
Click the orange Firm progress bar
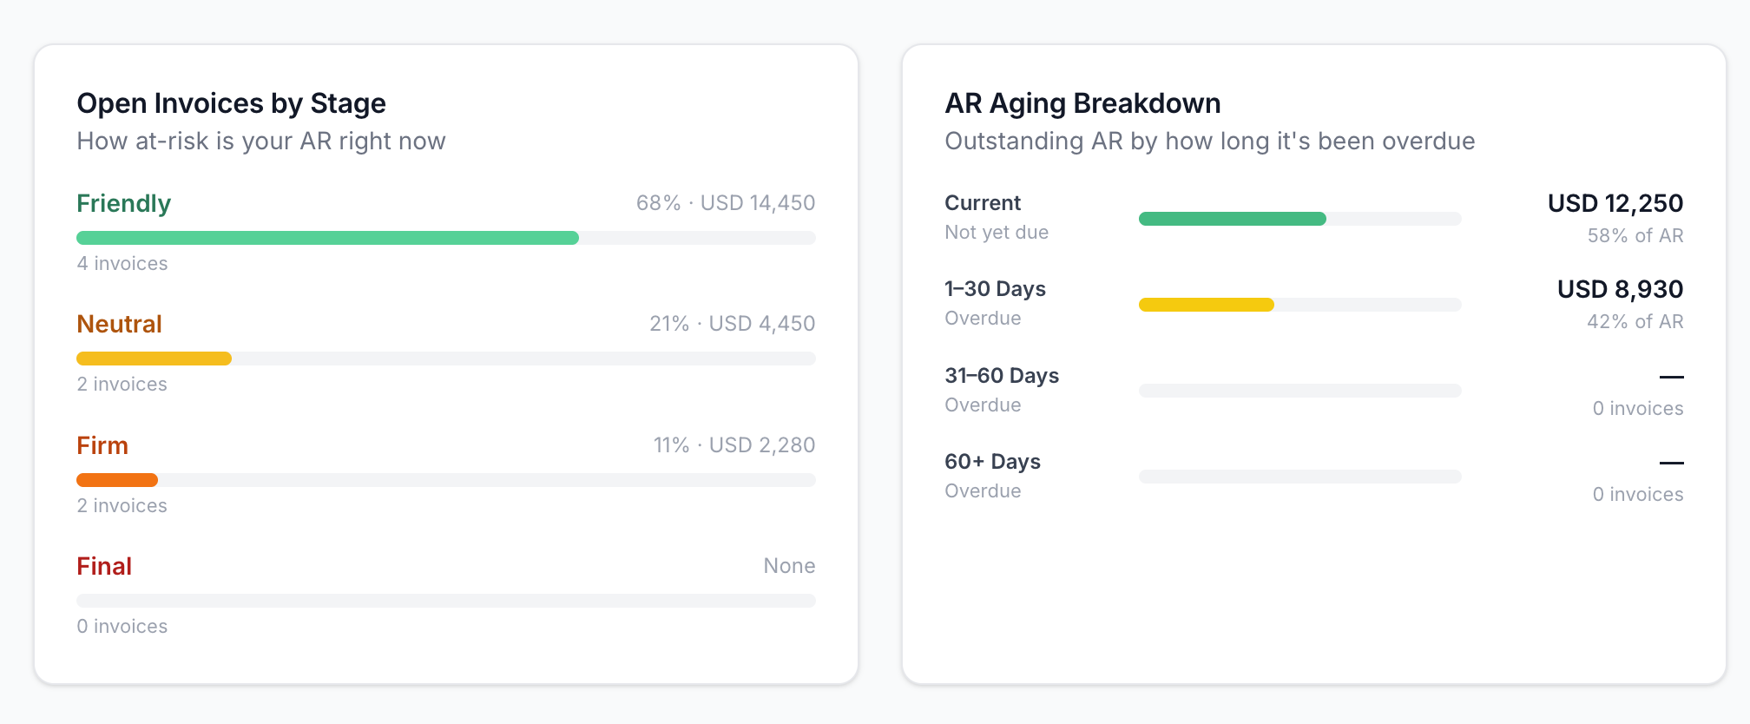point(117,480)
